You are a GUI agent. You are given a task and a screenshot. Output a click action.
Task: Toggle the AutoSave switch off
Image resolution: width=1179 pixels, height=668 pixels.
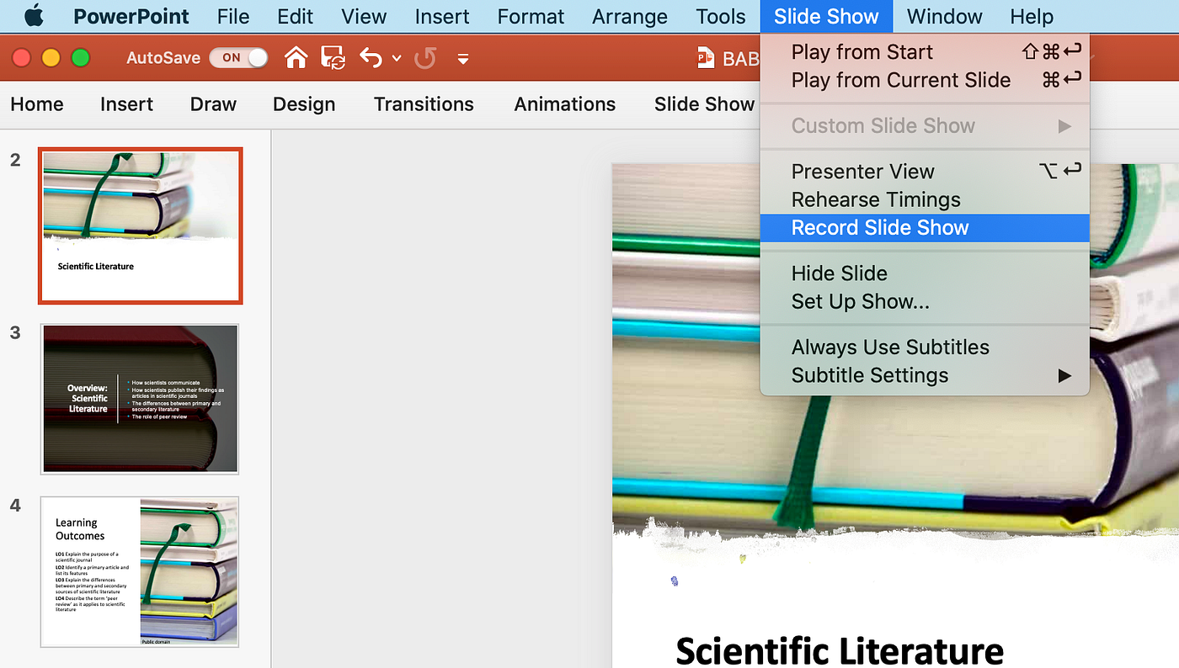pyautogui.click(x=239, y=58)
